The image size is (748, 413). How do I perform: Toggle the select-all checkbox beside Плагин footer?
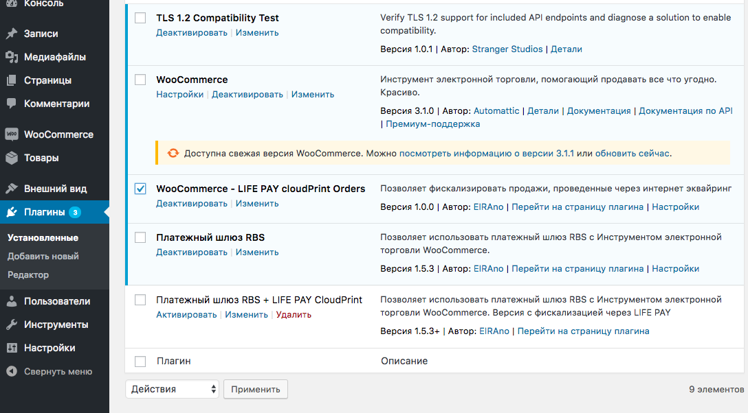140,362
